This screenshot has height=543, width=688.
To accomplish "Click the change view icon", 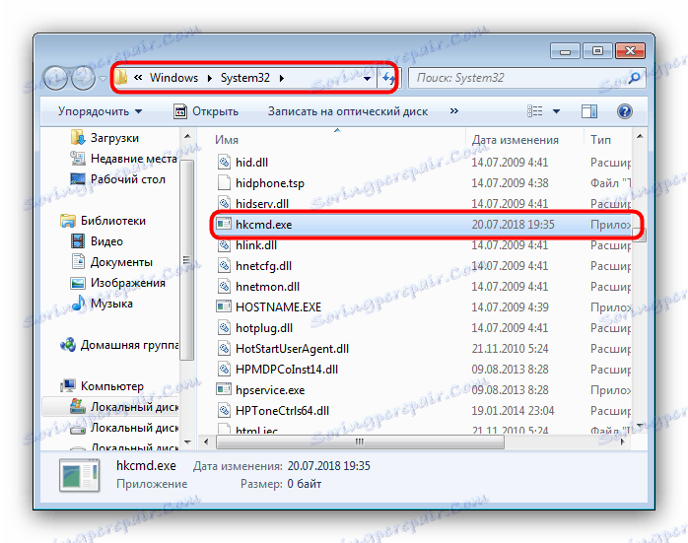I will coord(535,111).
